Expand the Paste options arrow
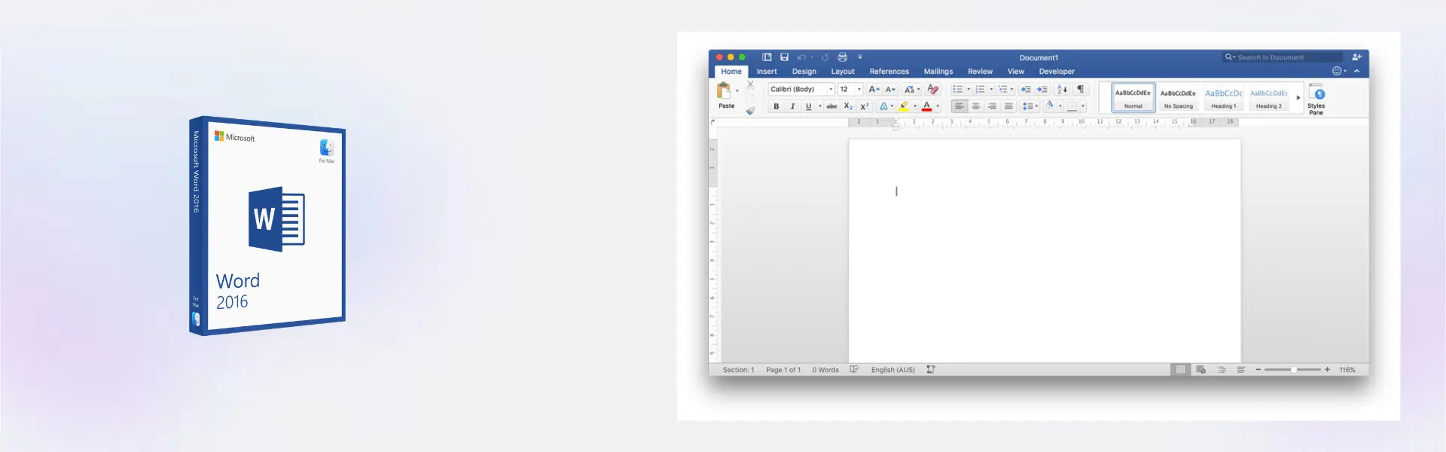Screen dimensions: 1446x452 tap(737, 90)
